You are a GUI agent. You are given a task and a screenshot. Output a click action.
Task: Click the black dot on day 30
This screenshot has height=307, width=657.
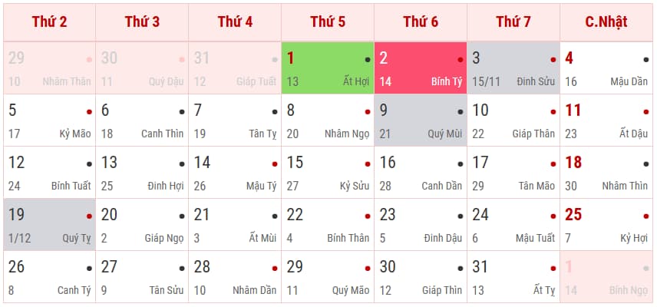point(461,269)
